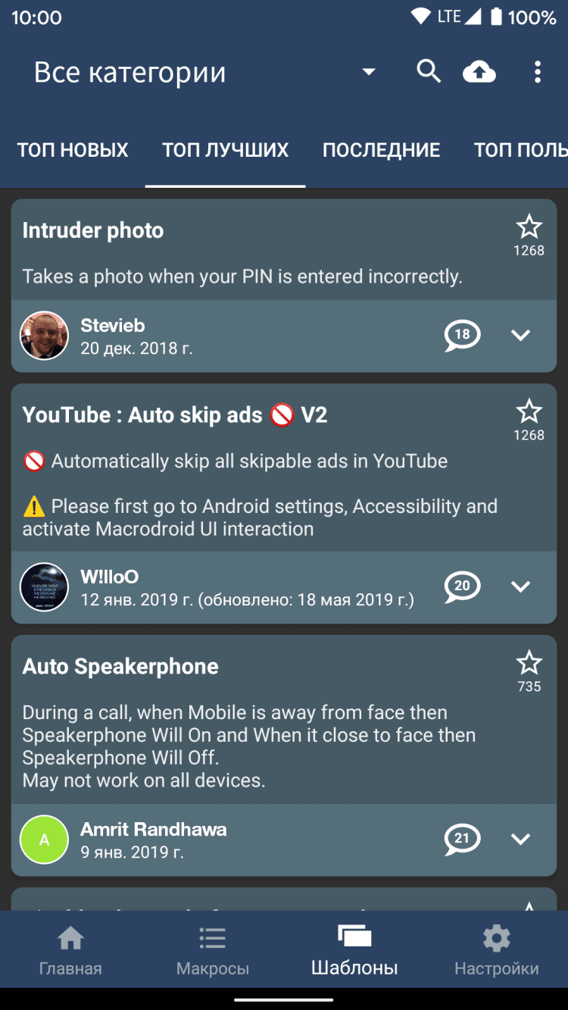Viewport: 568px width, 1010px height.
Task: Star the Intruder photo template
Action: 529,227
